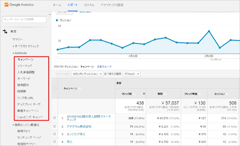Toggle the select-all checkbox in table header
240x146 pixels.
click(55, 88)
